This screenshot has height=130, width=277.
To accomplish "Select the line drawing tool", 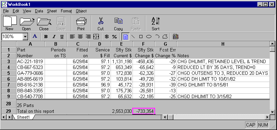I will click(133, 37).
